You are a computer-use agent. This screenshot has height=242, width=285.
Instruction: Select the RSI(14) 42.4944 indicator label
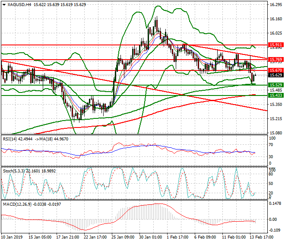point(18,139)
